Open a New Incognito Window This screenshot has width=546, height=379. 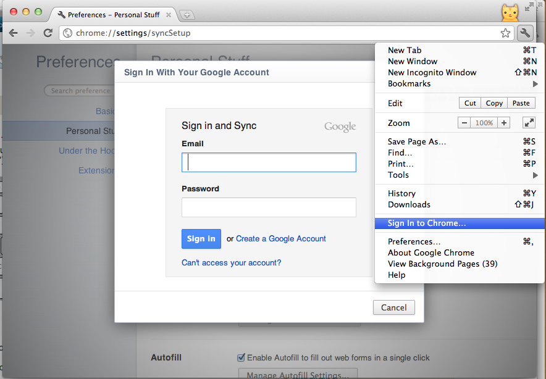click(x=460, y=72)
